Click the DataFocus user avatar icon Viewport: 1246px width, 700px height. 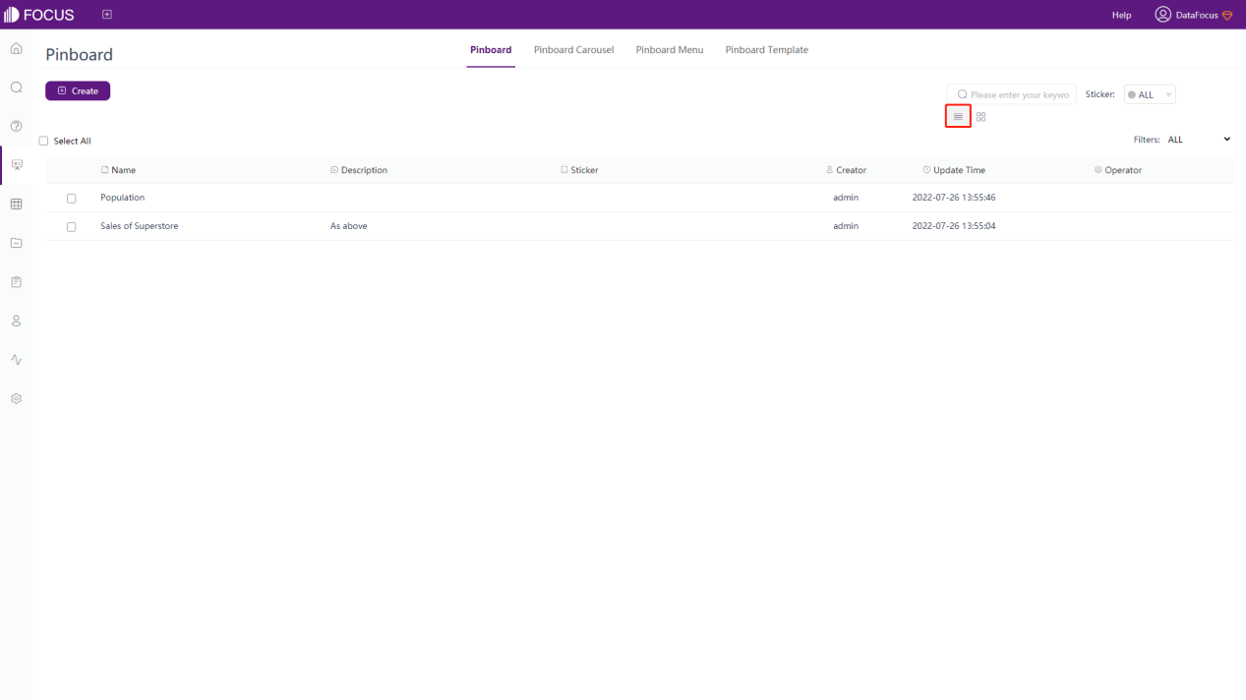1163,15
